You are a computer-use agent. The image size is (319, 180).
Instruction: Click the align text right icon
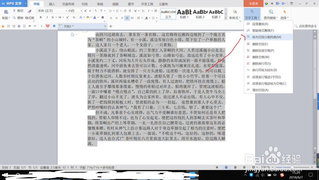[122, 18]
